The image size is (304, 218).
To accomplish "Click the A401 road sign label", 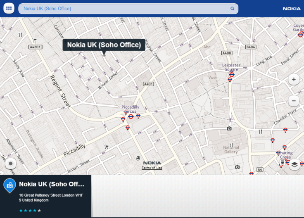I will point(149,84).
